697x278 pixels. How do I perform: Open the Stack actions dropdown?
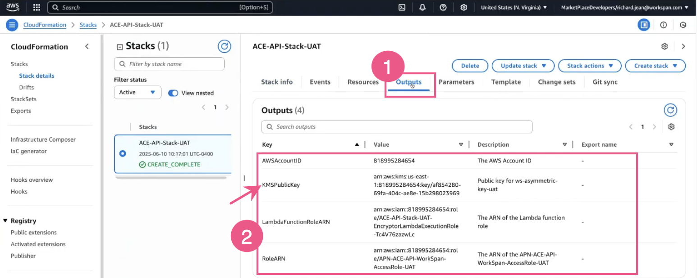(590, 66)
